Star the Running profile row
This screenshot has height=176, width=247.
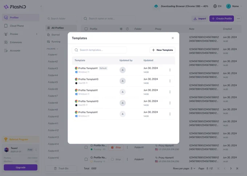pos(92,145)
